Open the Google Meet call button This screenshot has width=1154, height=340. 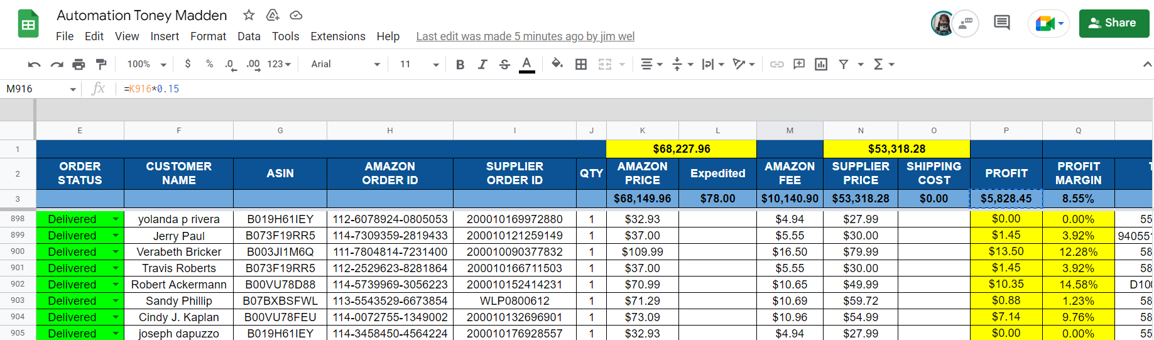(1048, 24)
